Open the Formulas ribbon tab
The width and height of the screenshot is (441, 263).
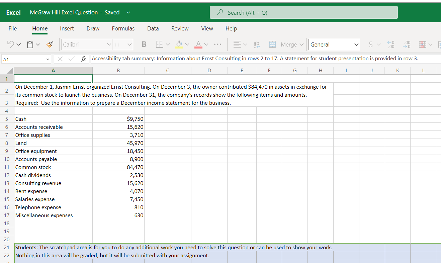point(123,28)
